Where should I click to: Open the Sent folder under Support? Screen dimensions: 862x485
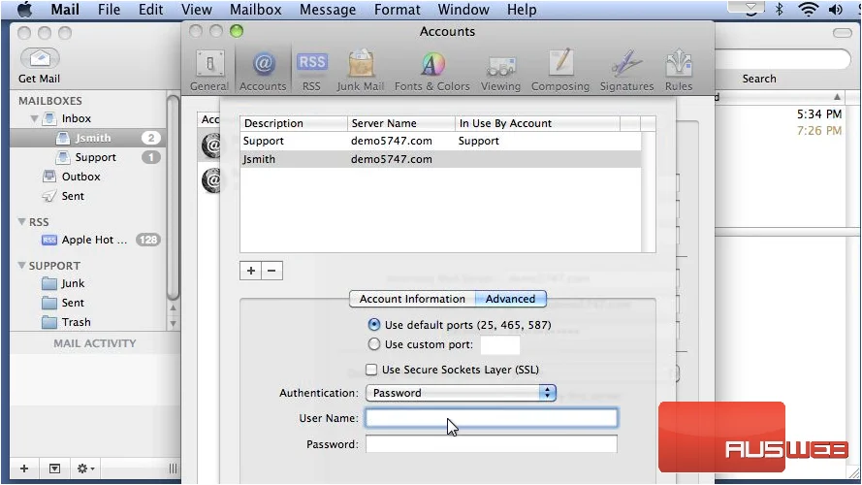[x=73, y=303]
